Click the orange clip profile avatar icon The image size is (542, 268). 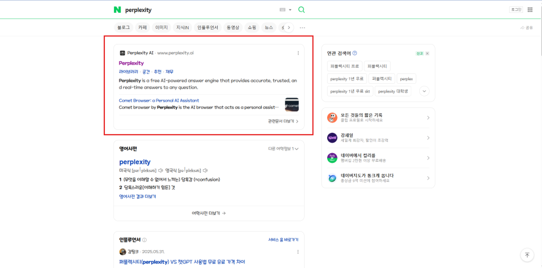tap(332, 118)
